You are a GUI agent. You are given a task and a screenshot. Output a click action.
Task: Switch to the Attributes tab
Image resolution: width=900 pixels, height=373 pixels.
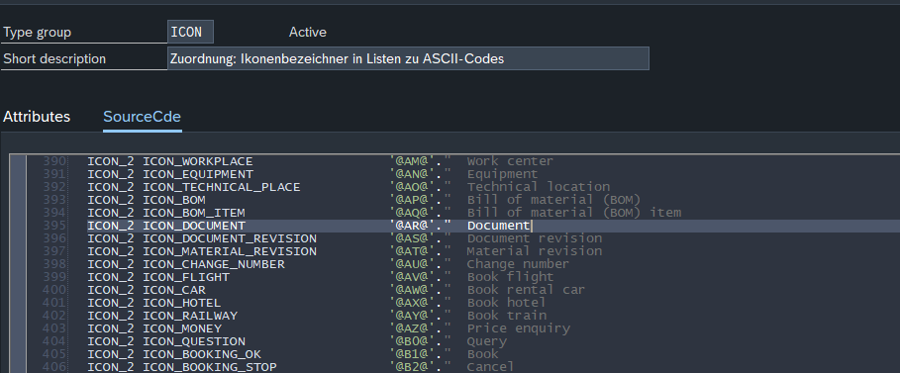37,117
